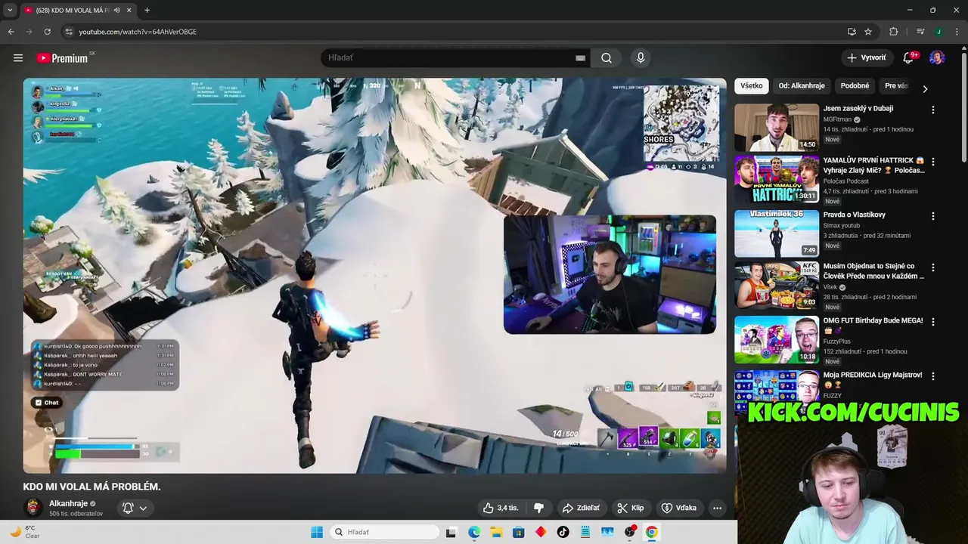Screen dimensions: 968x544
Task: Open notification bell dropdown for Alkanhraje
Action: click(135, 508)
